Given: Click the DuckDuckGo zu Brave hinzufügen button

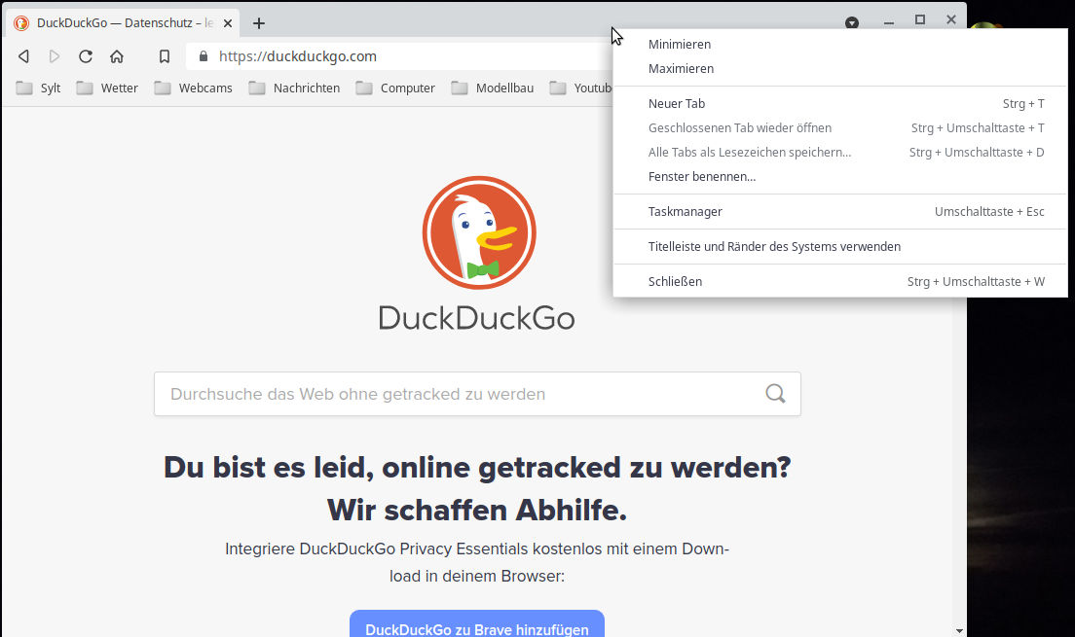Looking at the screenshot, I should [x=477, y=624].
